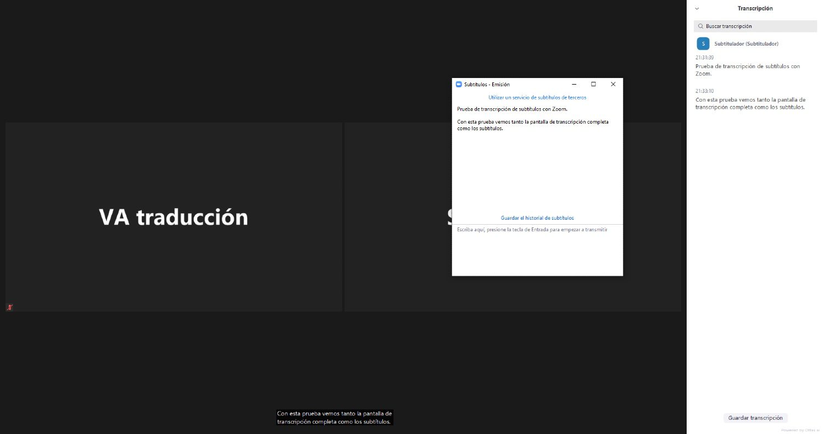
Task: Click Guardar el historial de subtítulos link
Action: coord(537,218)
